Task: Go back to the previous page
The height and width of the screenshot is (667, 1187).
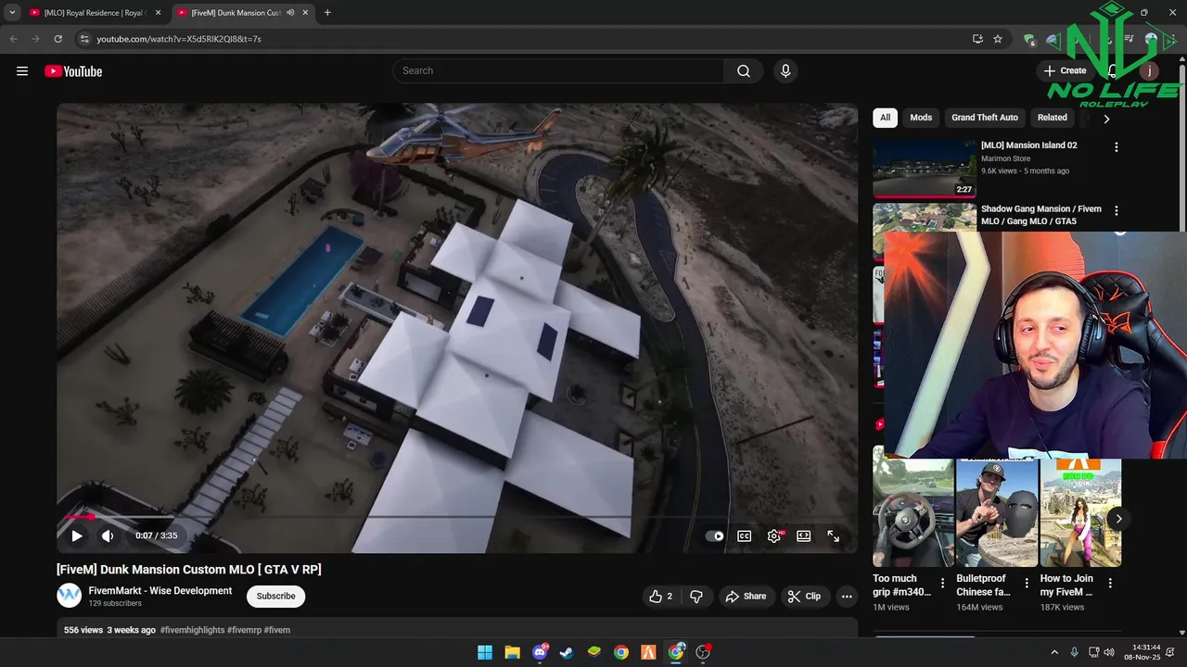Action: (13, 39)
